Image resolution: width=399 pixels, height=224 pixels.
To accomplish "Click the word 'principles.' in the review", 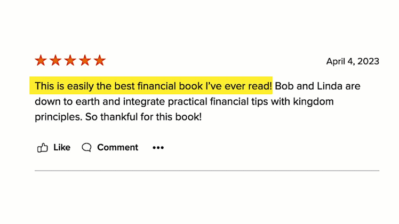I will click(59, 117).
